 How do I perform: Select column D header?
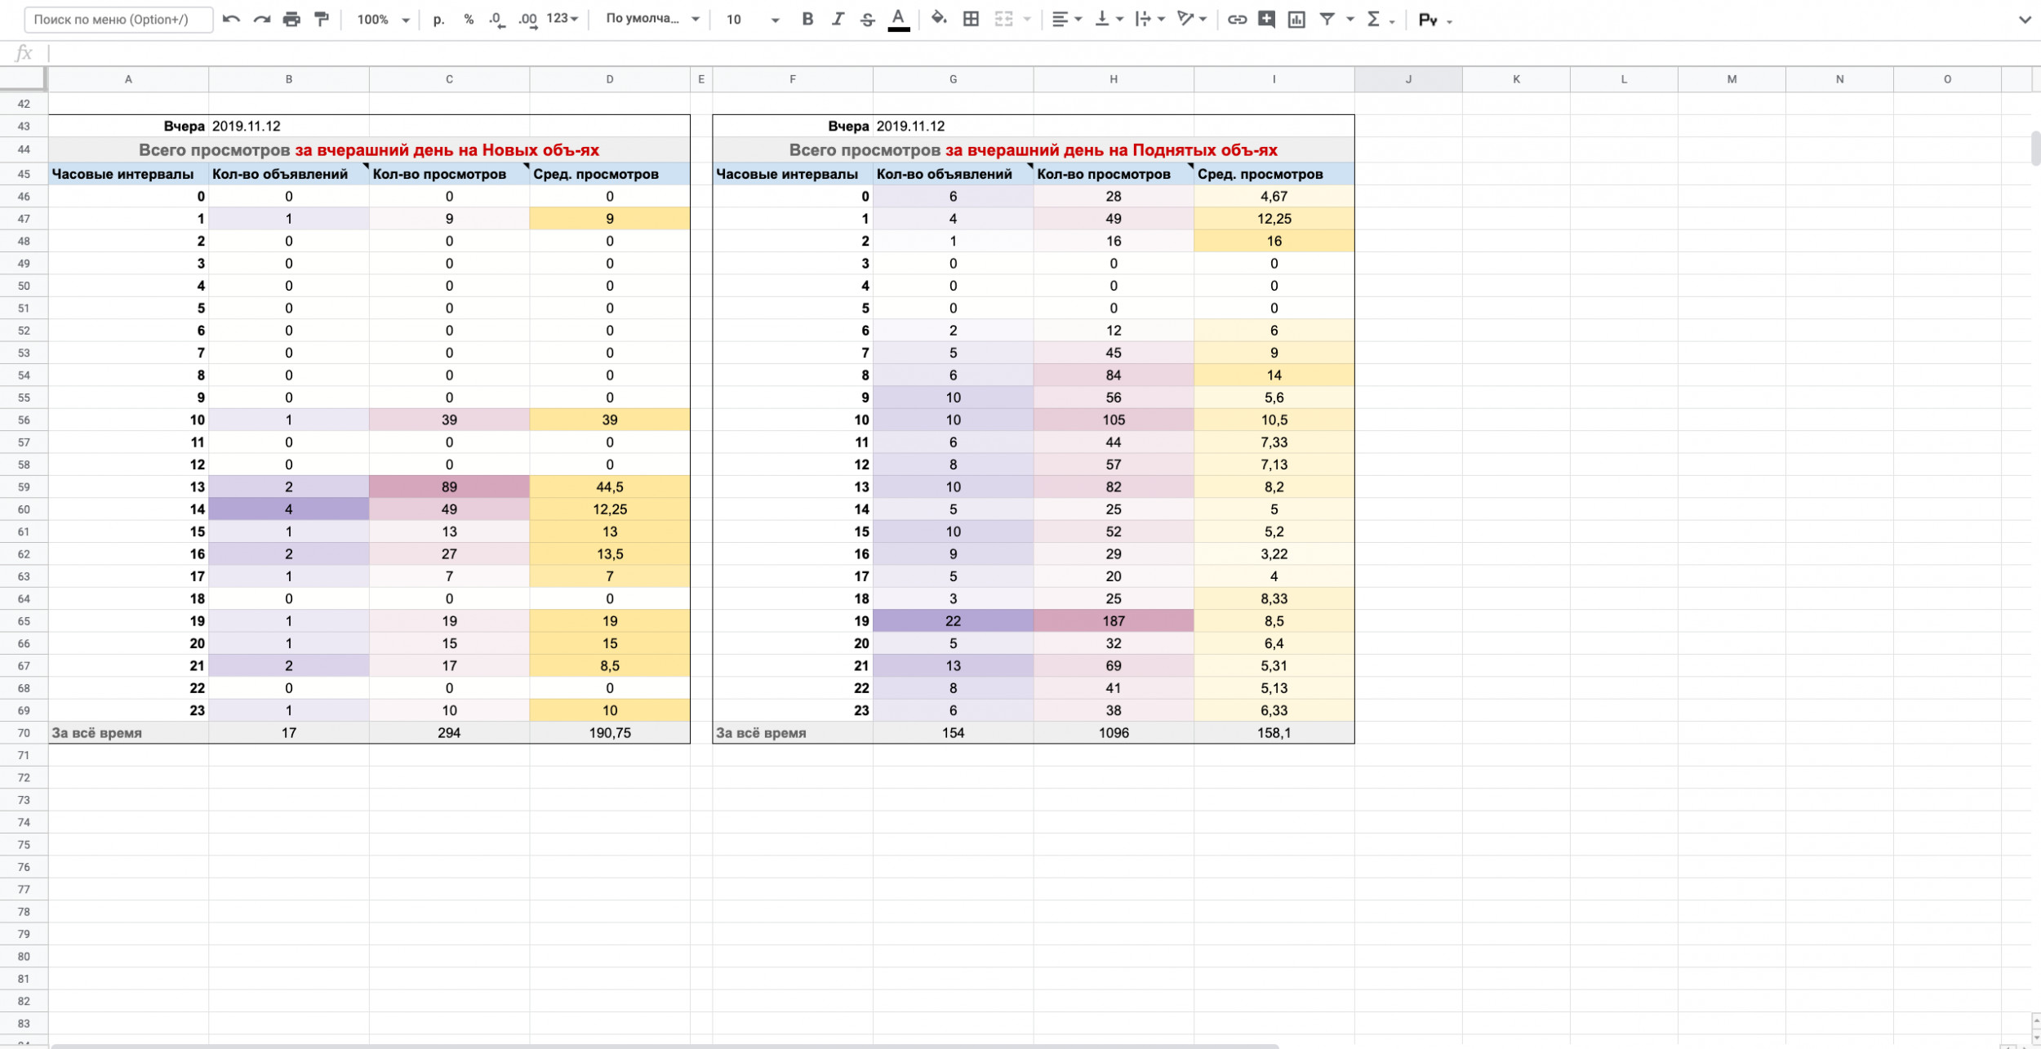pyautogui.click(x=610, y=79)
